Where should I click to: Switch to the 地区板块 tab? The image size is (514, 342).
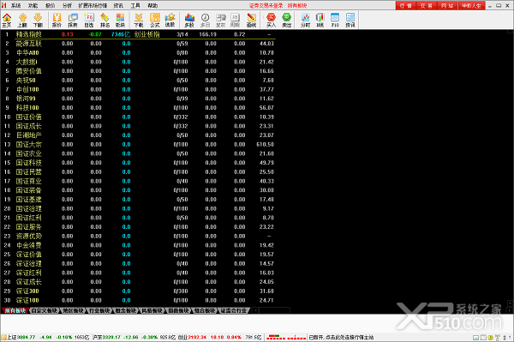click(x=73, y=310)
